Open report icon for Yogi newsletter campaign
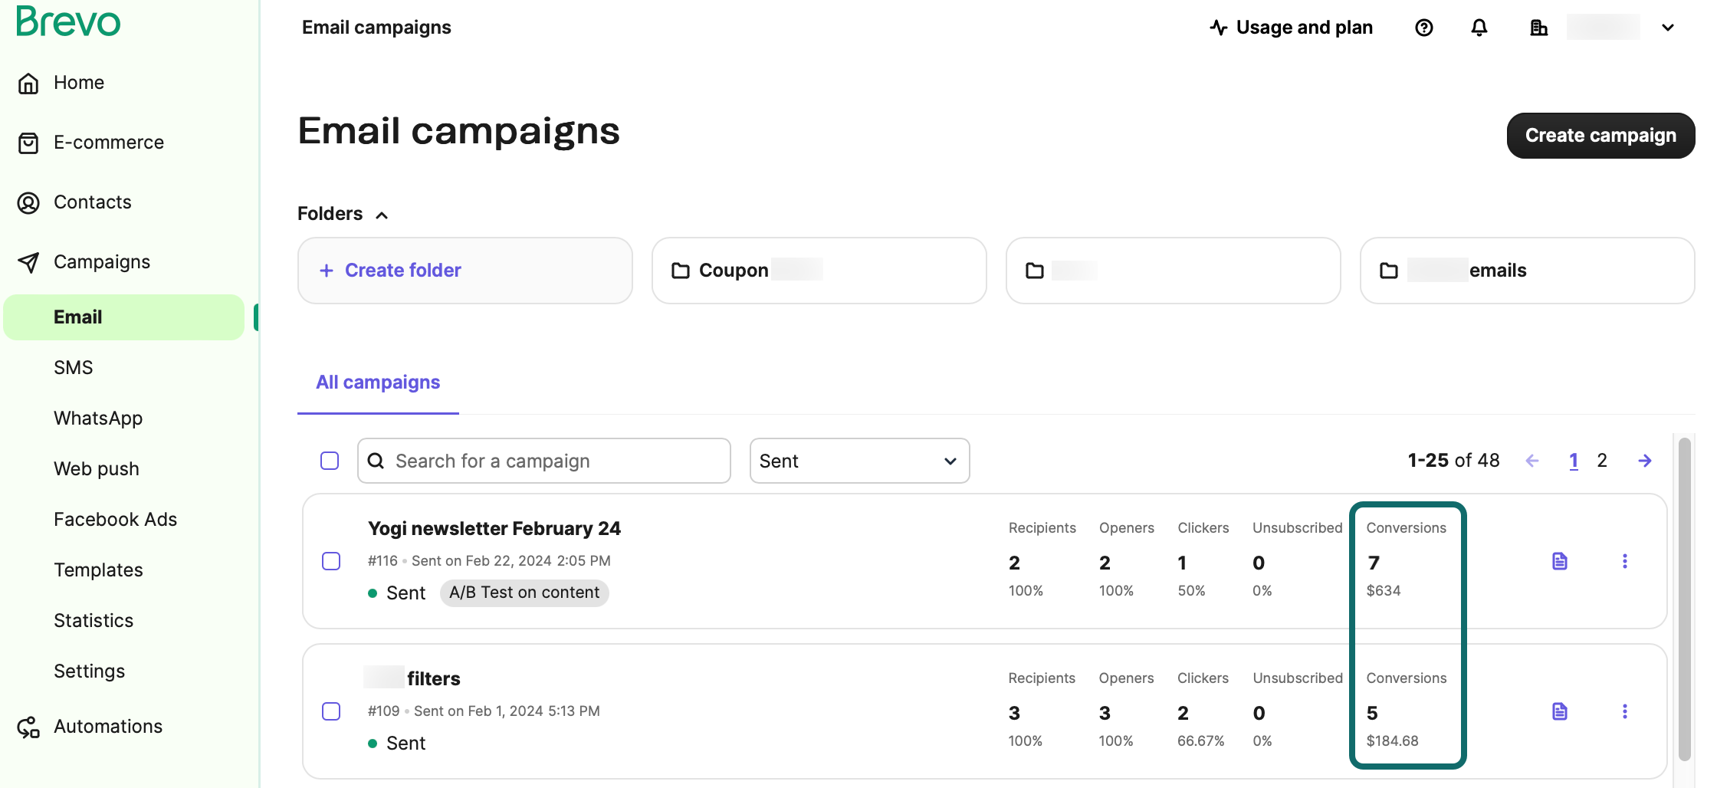This screenshot has width=1717, height=788. 1559,561
